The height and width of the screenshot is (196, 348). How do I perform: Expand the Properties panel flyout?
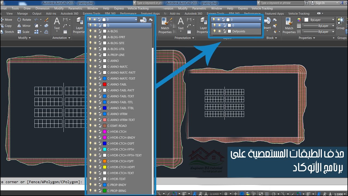[x=307, y=38]
